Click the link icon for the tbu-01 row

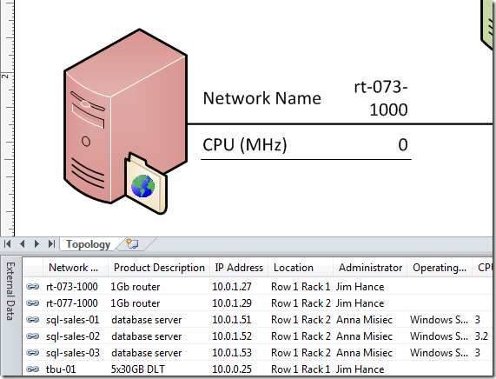pos(33,369)
